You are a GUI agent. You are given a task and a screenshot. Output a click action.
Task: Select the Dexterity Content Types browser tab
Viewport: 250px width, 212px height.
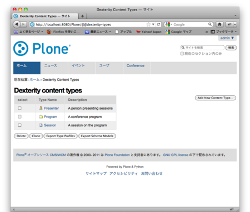click(x=45, y=16)
